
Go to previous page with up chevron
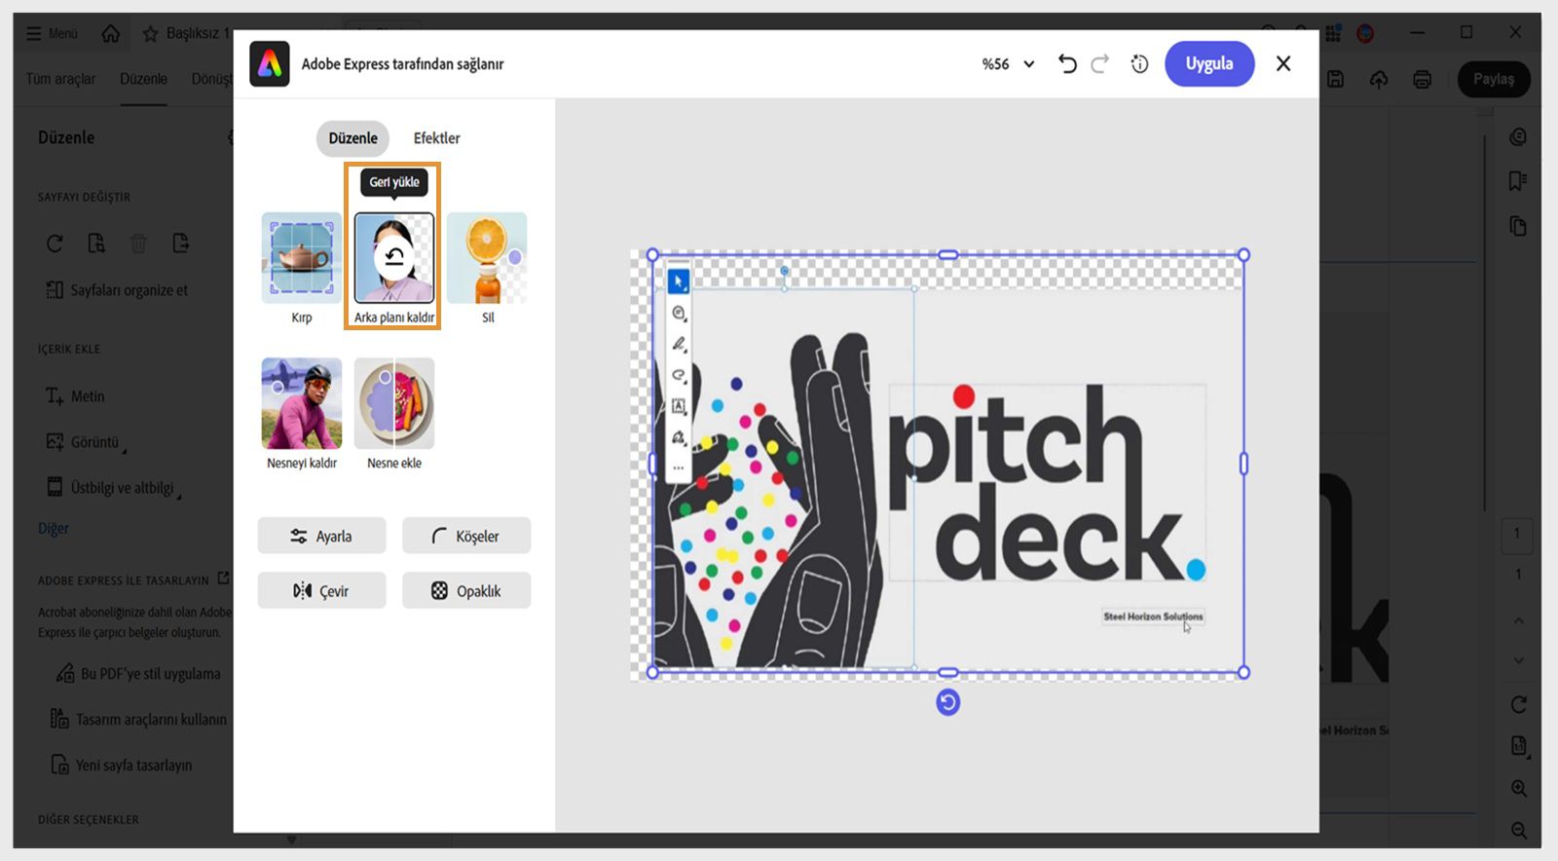[x=1519, y=620]
